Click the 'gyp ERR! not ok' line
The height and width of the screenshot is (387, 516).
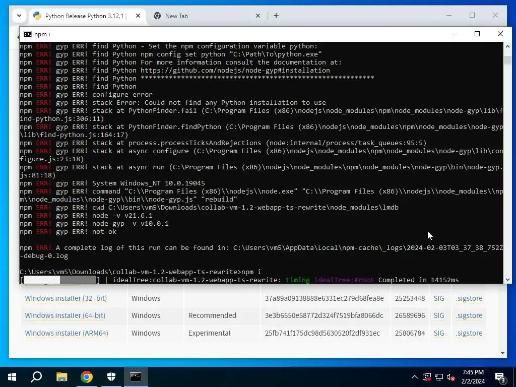point(68,232)
